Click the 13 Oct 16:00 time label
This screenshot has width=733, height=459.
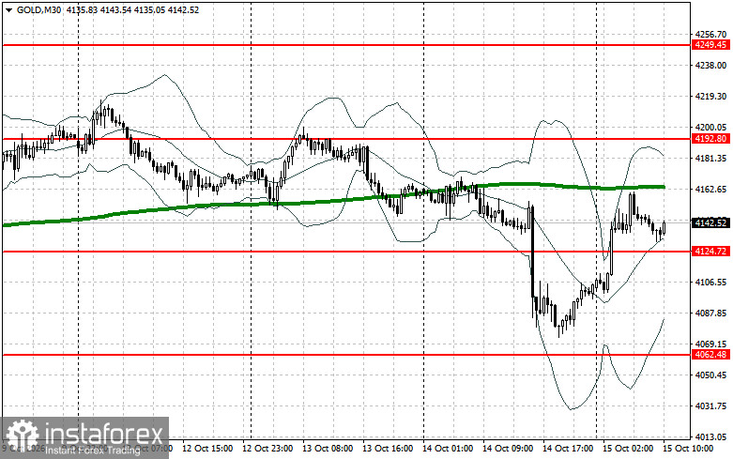(388, 449)
